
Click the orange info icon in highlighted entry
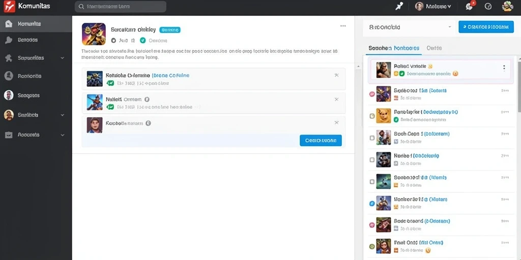point(455,74)
